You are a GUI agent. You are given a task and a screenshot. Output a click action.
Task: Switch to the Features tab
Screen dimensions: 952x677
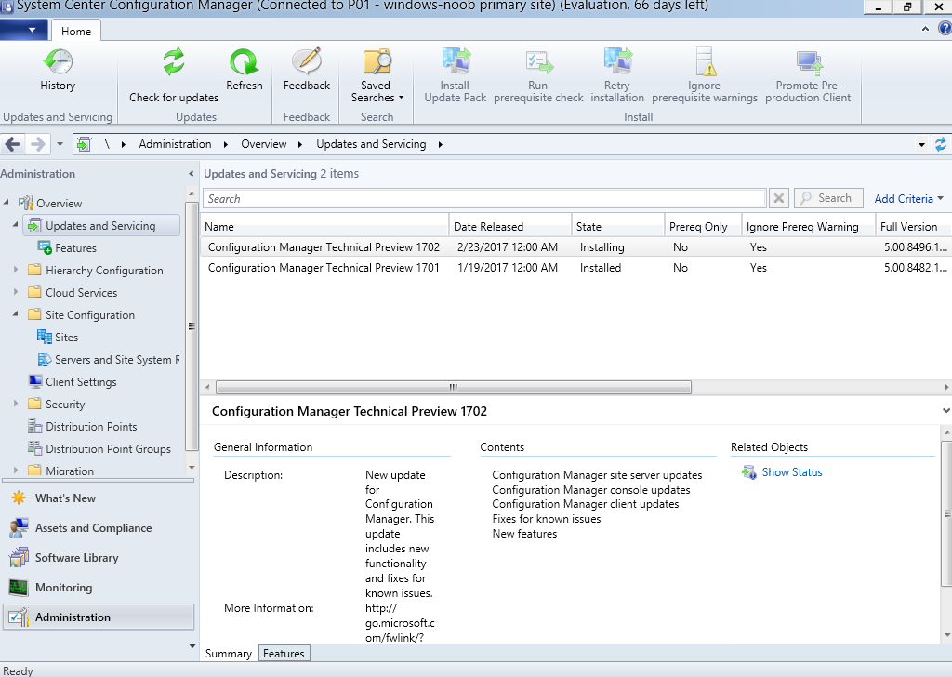(x=284, y=654)
